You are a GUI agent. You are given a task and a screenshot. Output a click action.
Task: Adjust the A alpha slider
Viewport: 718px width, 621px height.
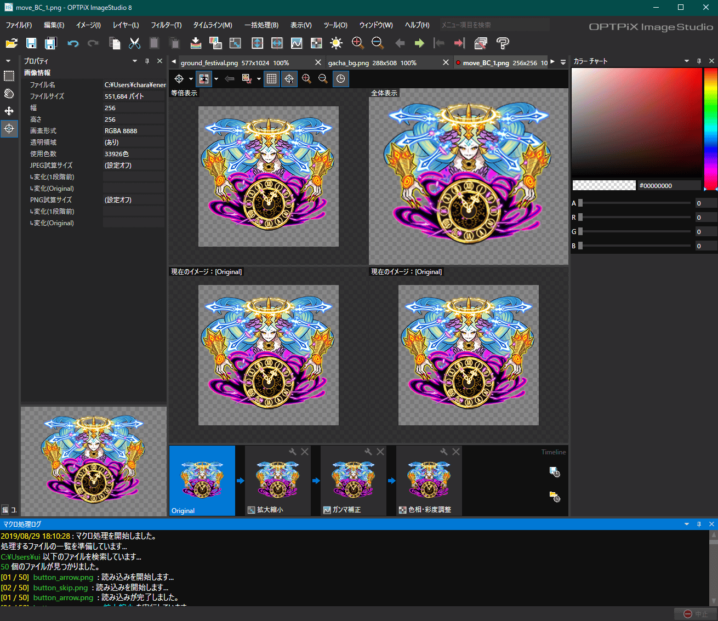pyautogui.click(x=634, y=203)
